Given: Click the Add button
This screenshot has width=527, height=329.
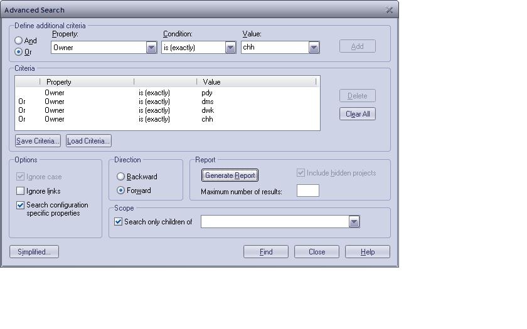Looking at the screenshot, I should (357, 46).
